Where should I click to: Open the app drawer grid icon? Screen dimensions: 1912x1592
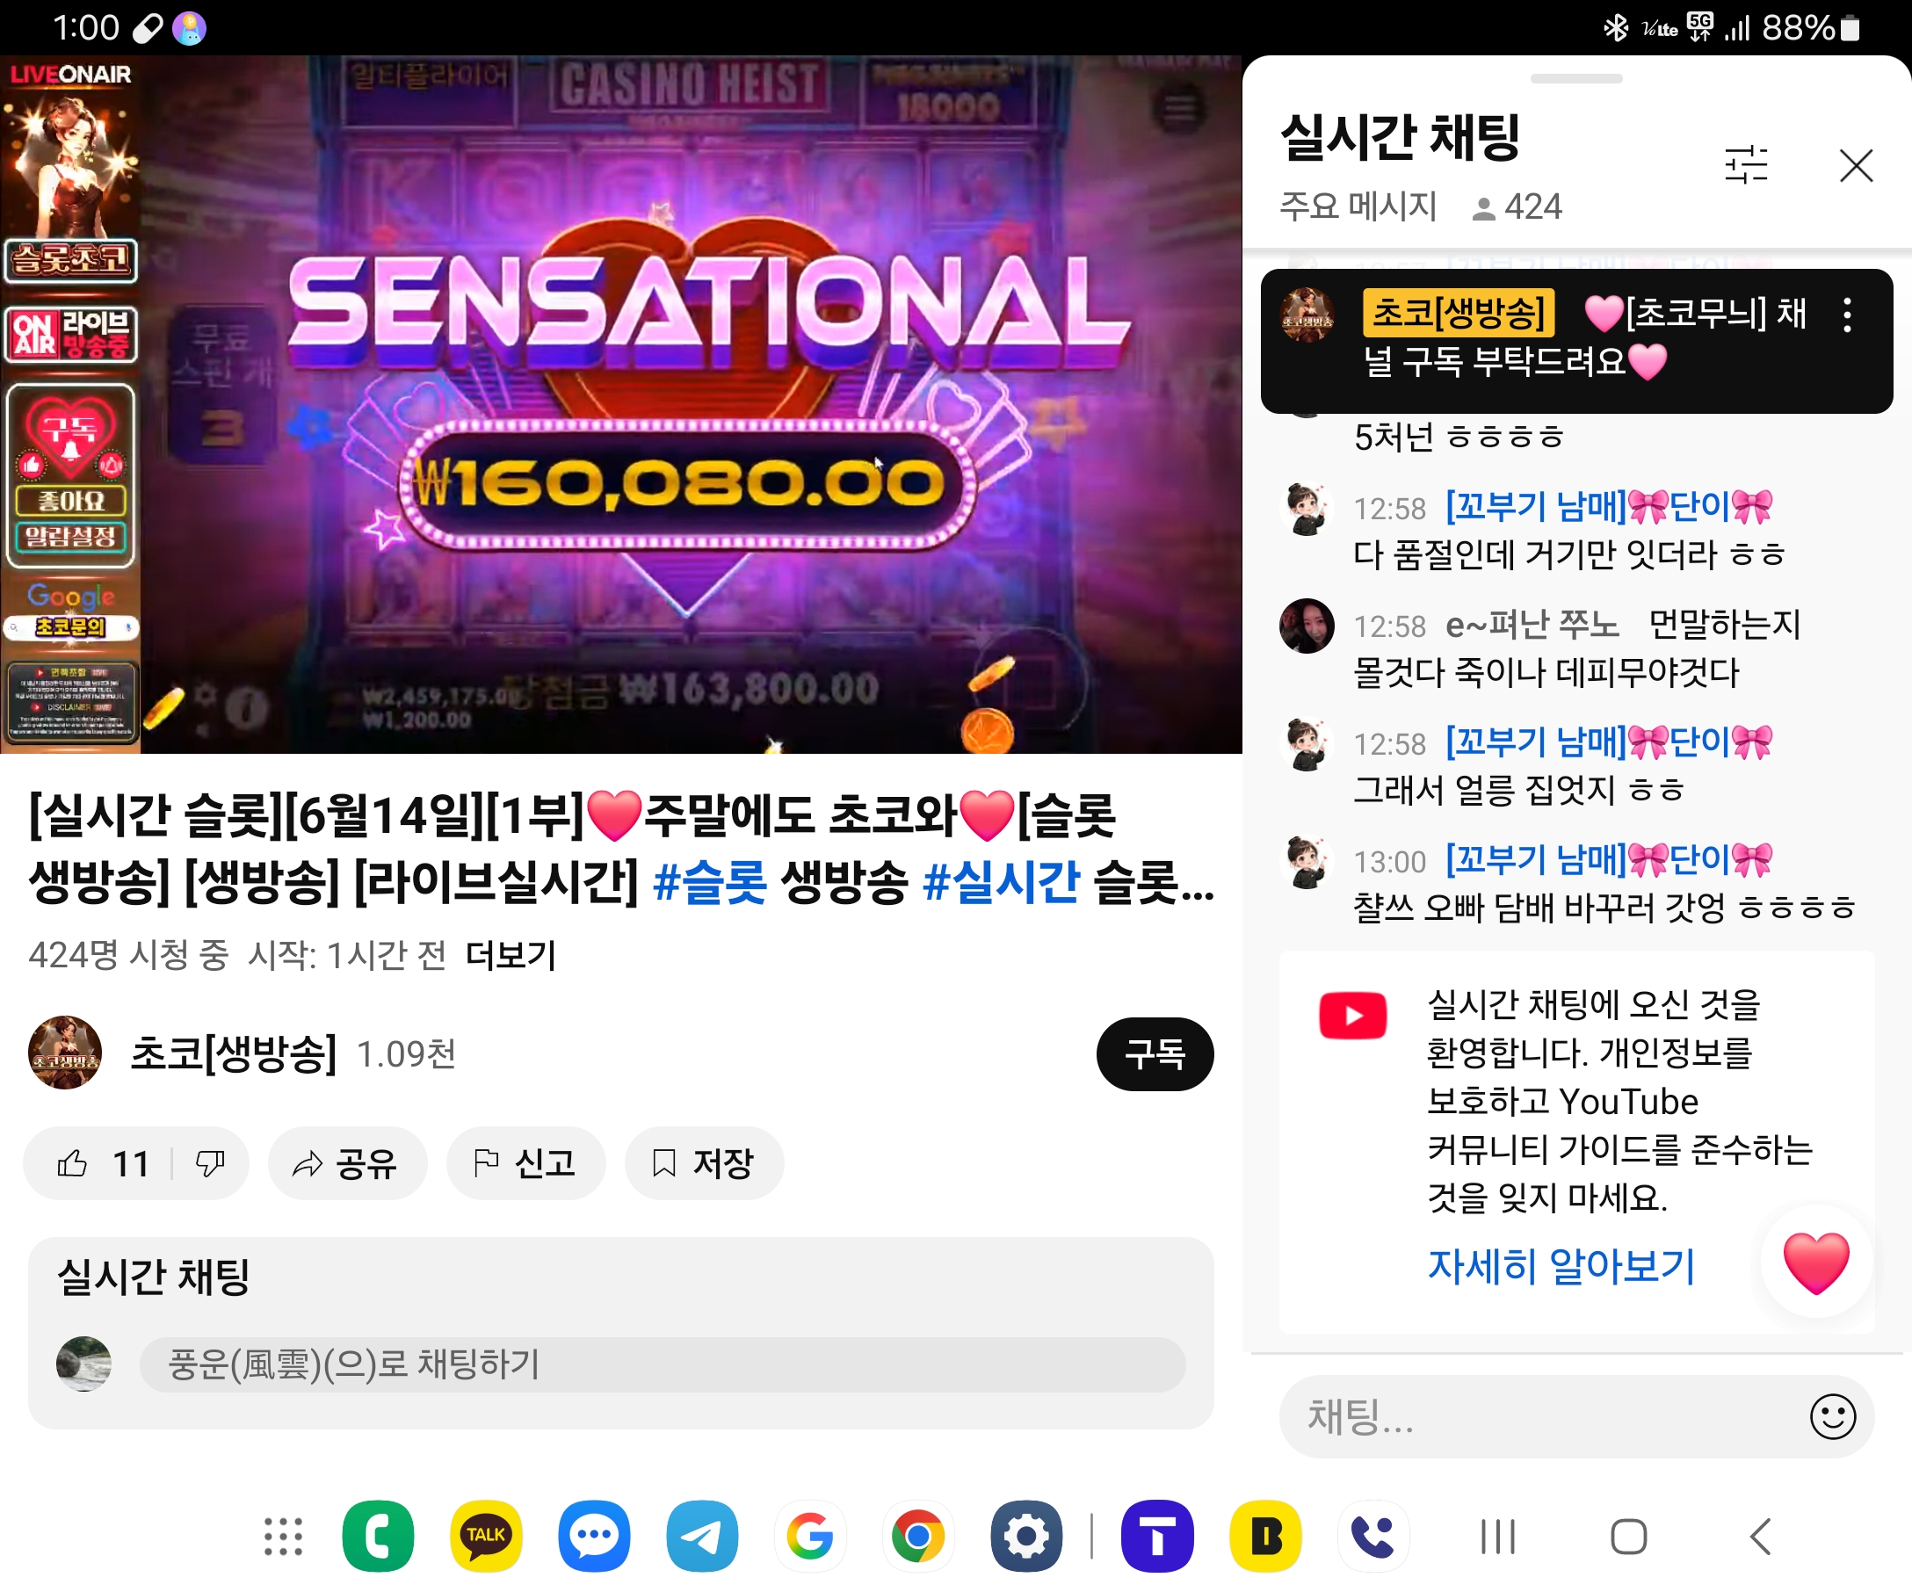pyautogui.click(x=283, y=1537)
